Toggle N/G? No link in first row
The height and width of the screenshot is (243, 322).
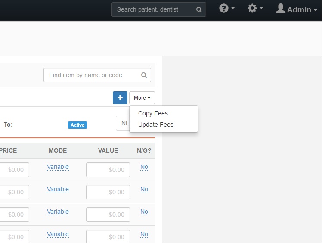[144, 167]
